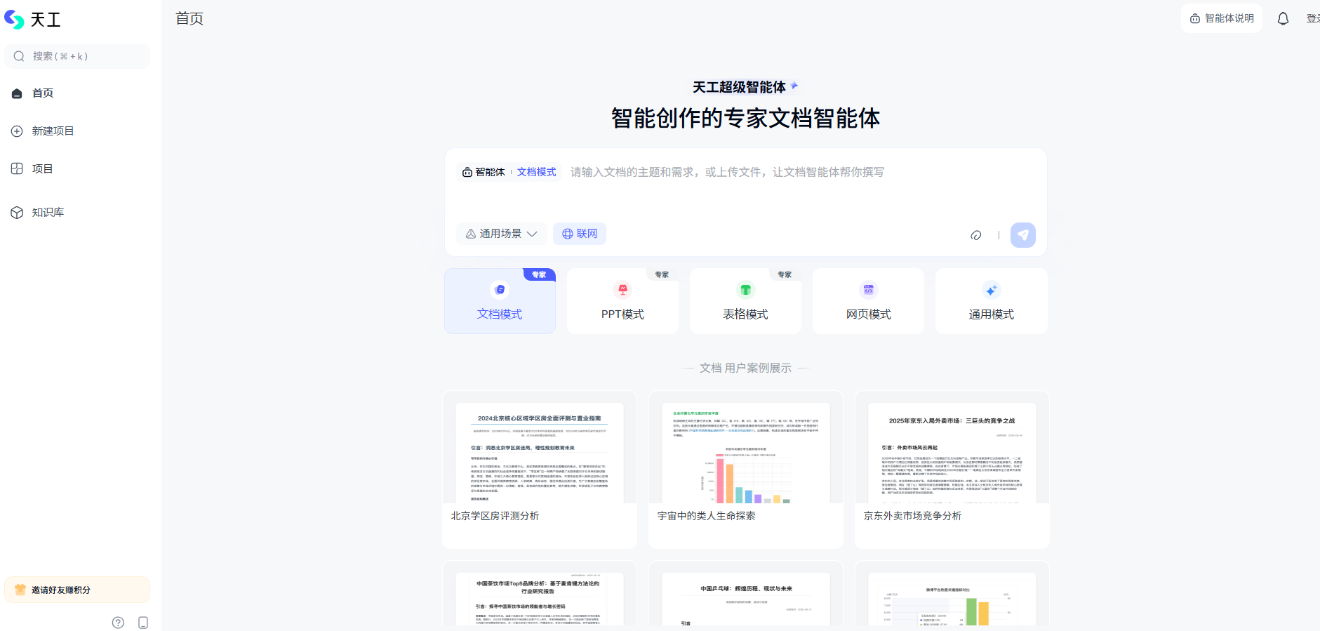The width and height of the screenshot is (1320, 631).
Task: Select the 文档模式 tab card
Action: pyautogui.click(x=500, y=301)
